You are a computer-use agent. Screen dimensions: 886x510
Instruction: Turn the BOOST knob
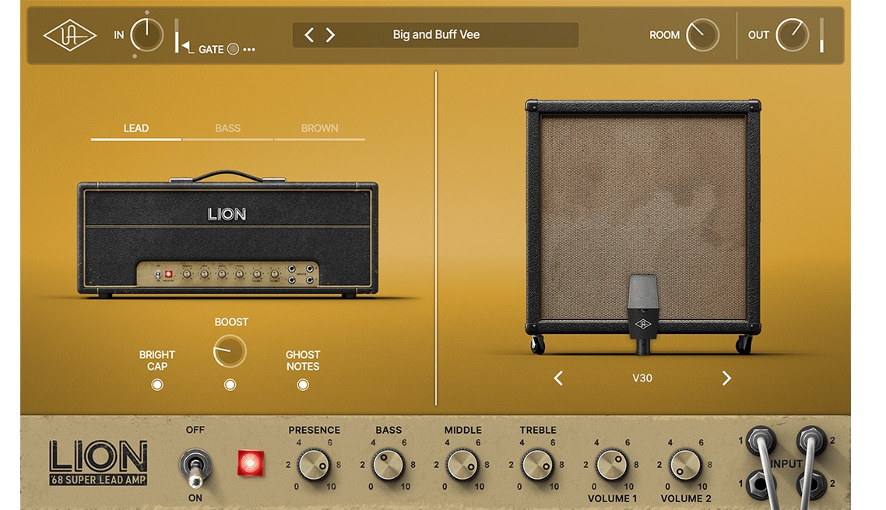click(230, 351)
